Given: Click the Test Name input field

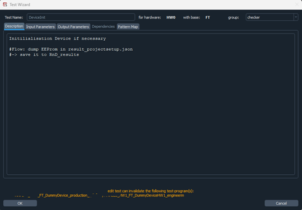Looking at the screenshot, I should pos(81,17).
